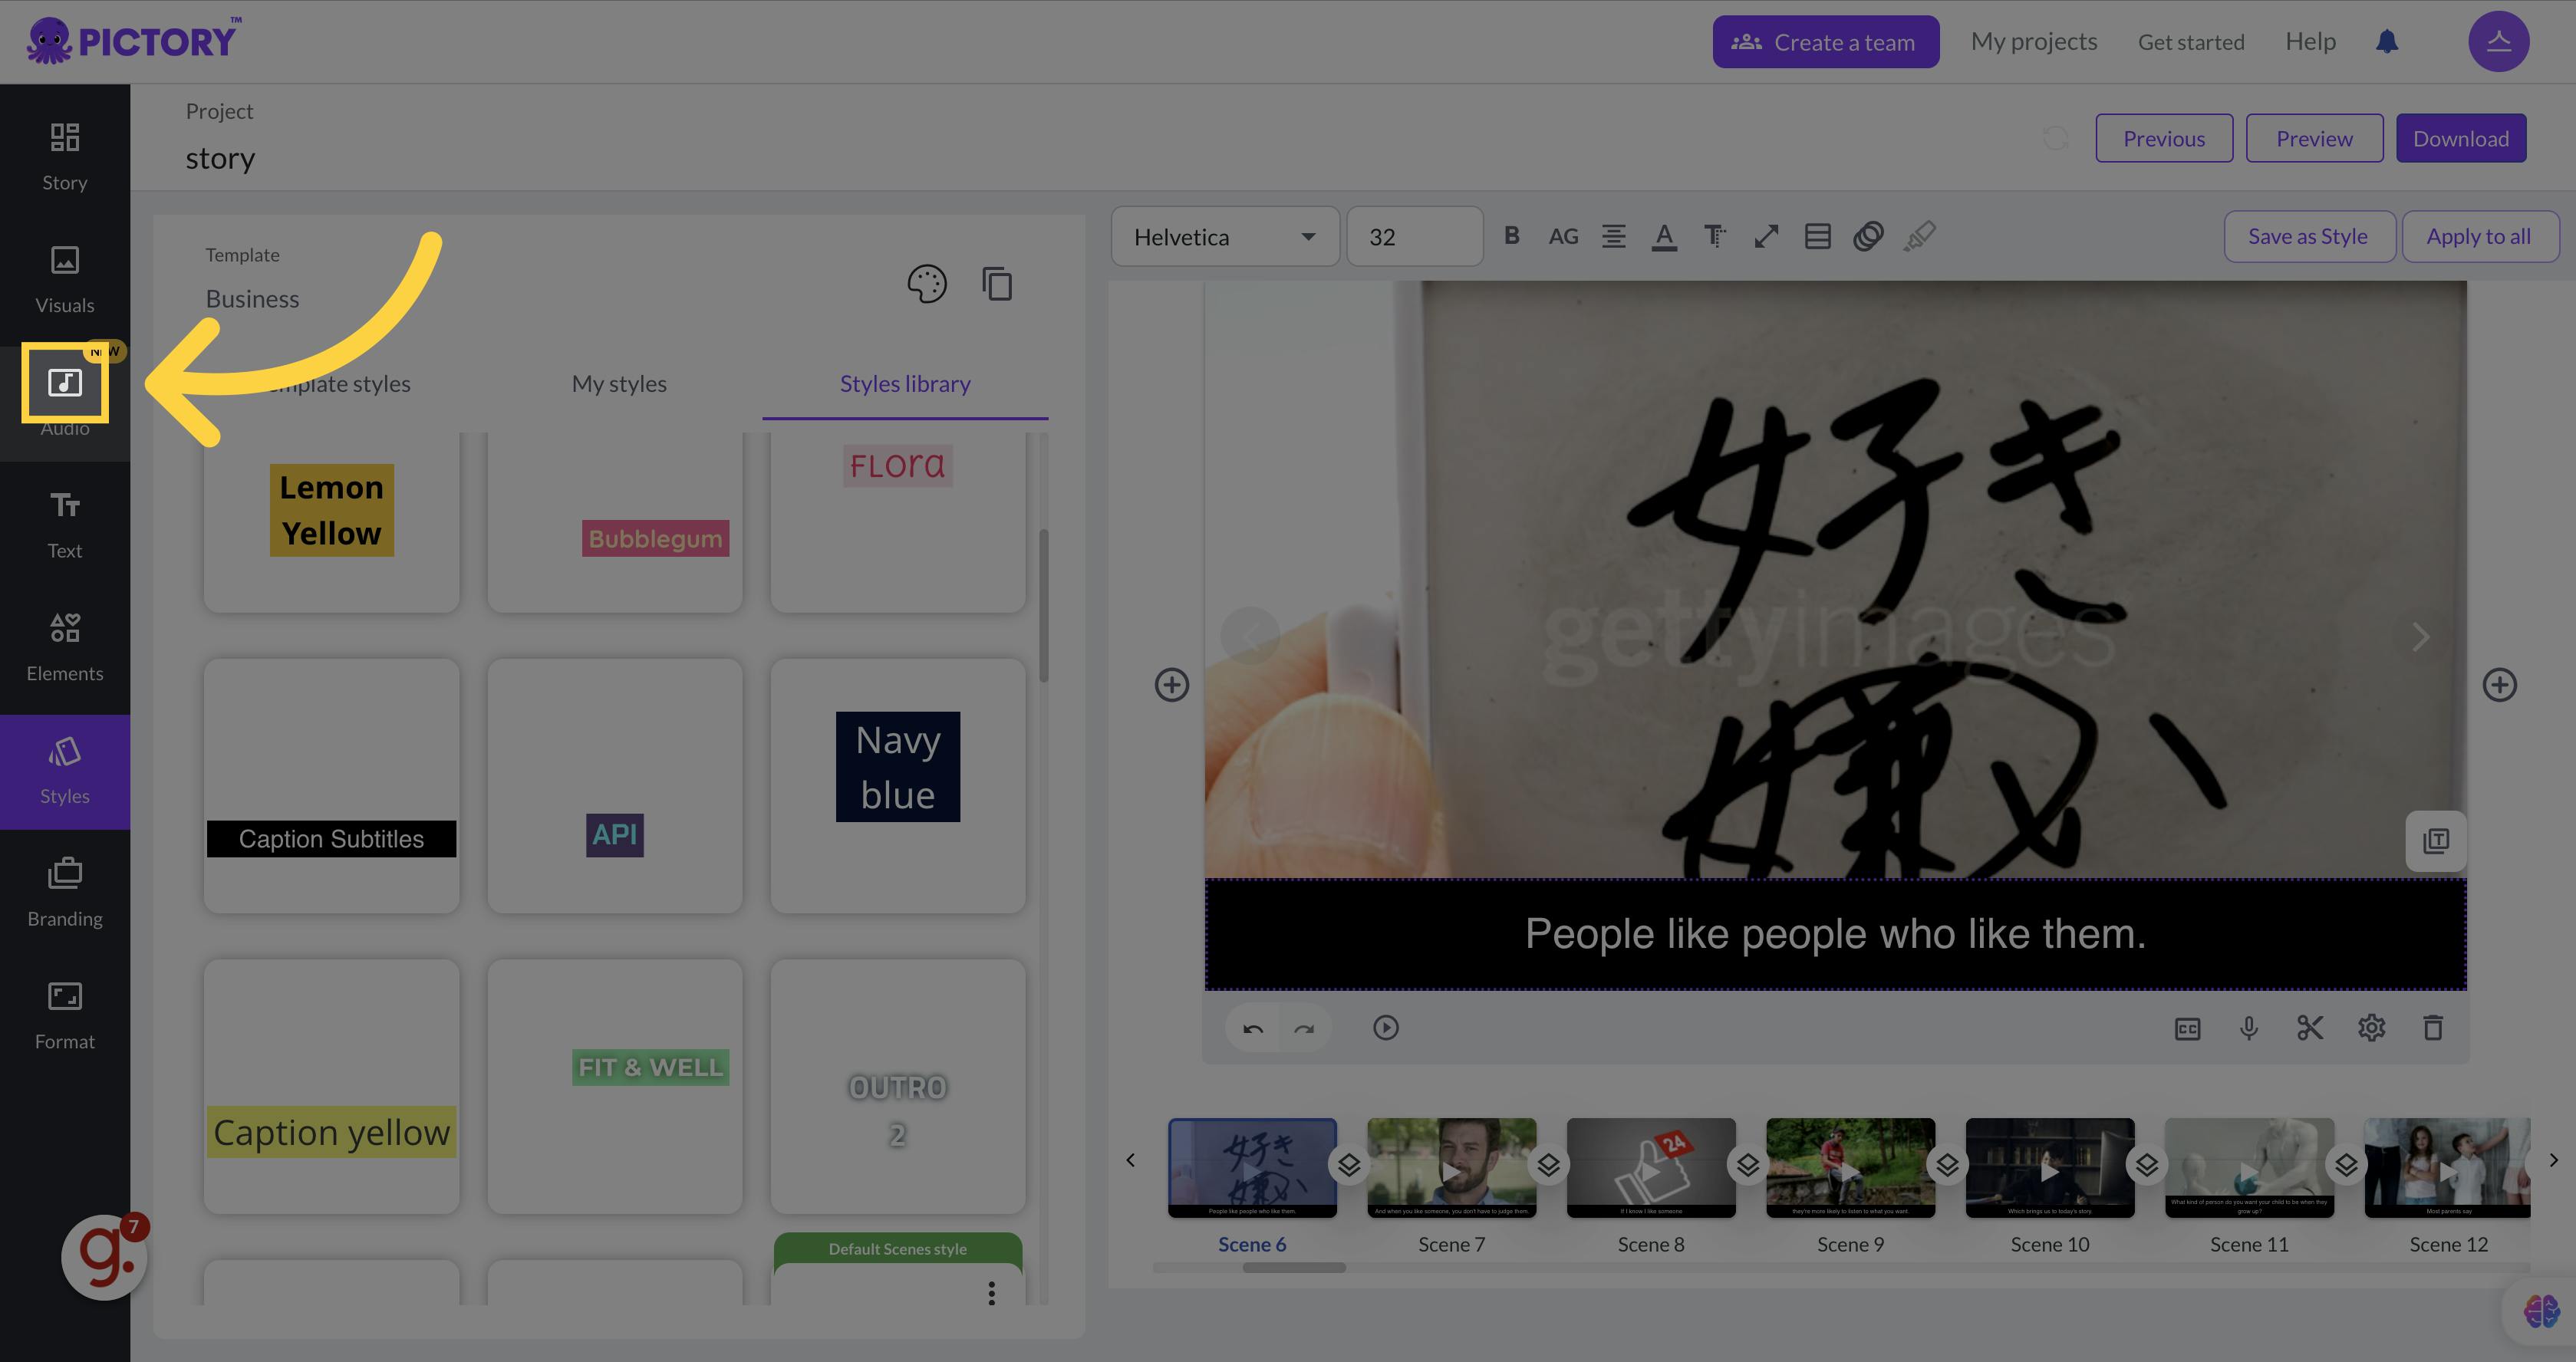Open the text decoration T icon
2576x1362 pixels.
click(1715, 237)
